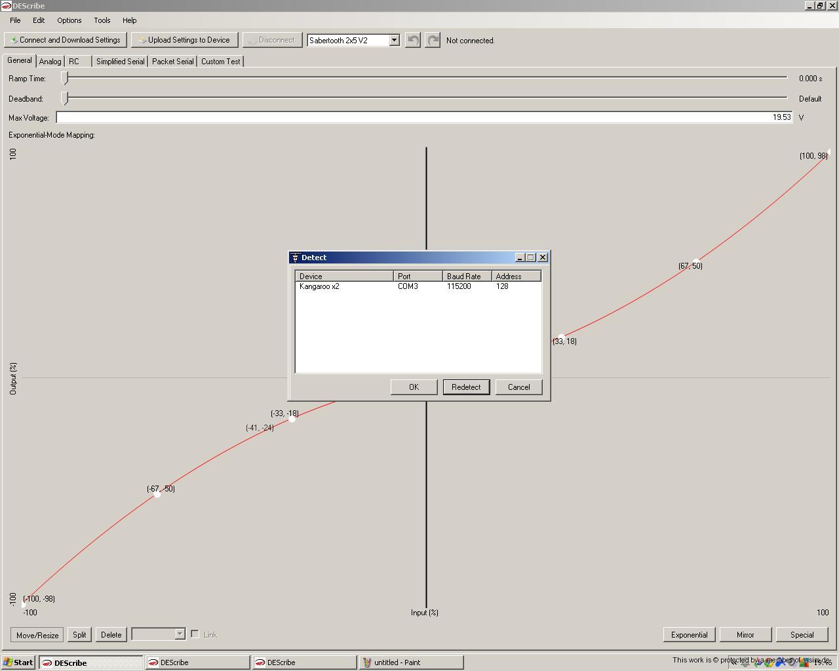The height and width of the screenshot is (671, 839).
Task: Open the Start menu
Action: 18,662
